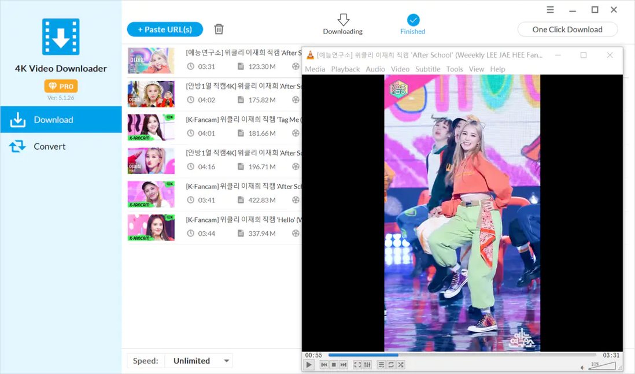Click the VLC play button
The image size is (635, 374).
[309, 365]
